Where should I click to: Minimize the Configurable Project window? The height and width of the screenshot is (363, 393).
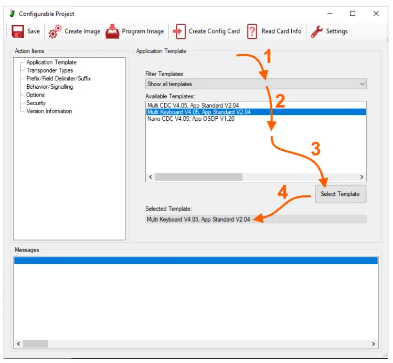click(330, 14)
